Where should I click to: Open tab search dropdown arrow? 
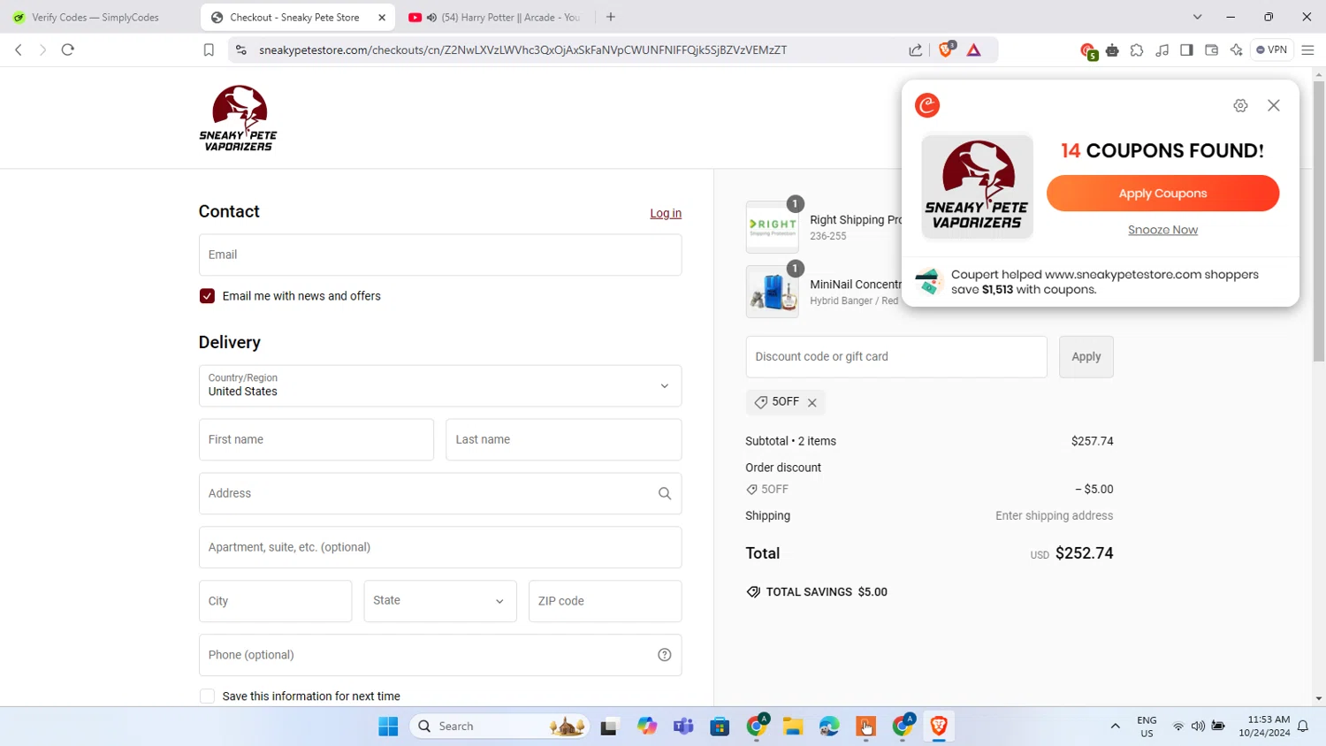[x=1197, y=17]
